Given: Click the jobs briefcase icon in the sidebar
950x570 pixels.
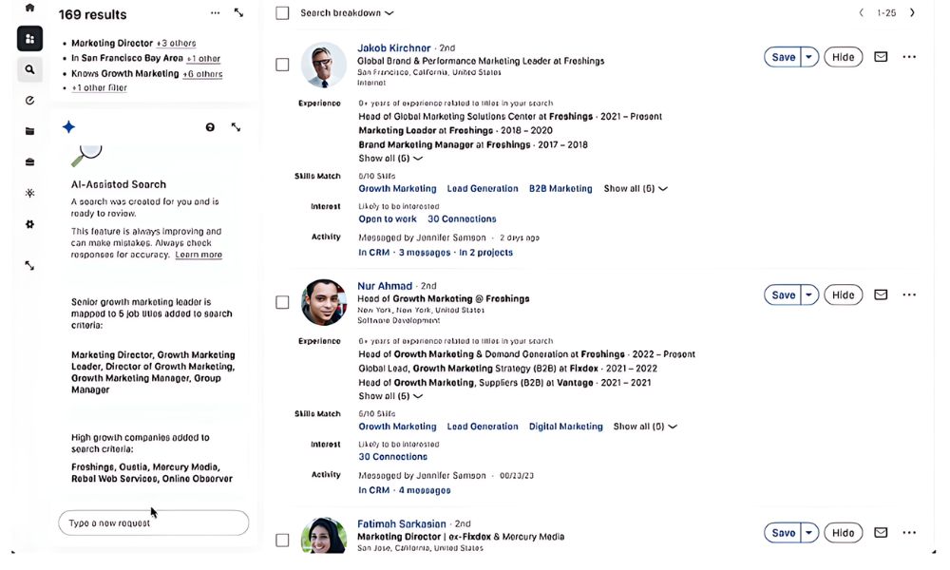Looking at the screenshot, I should click(29, 161).
